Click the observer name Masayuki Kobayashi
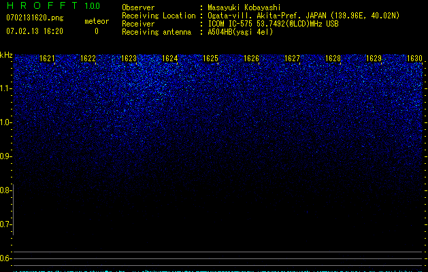 pyautogui.click(x=244, y=7)
